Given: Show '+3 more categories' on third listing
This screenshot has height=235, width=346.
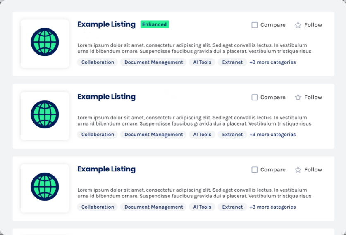Looking at the screenshot, I should [272, 207].
